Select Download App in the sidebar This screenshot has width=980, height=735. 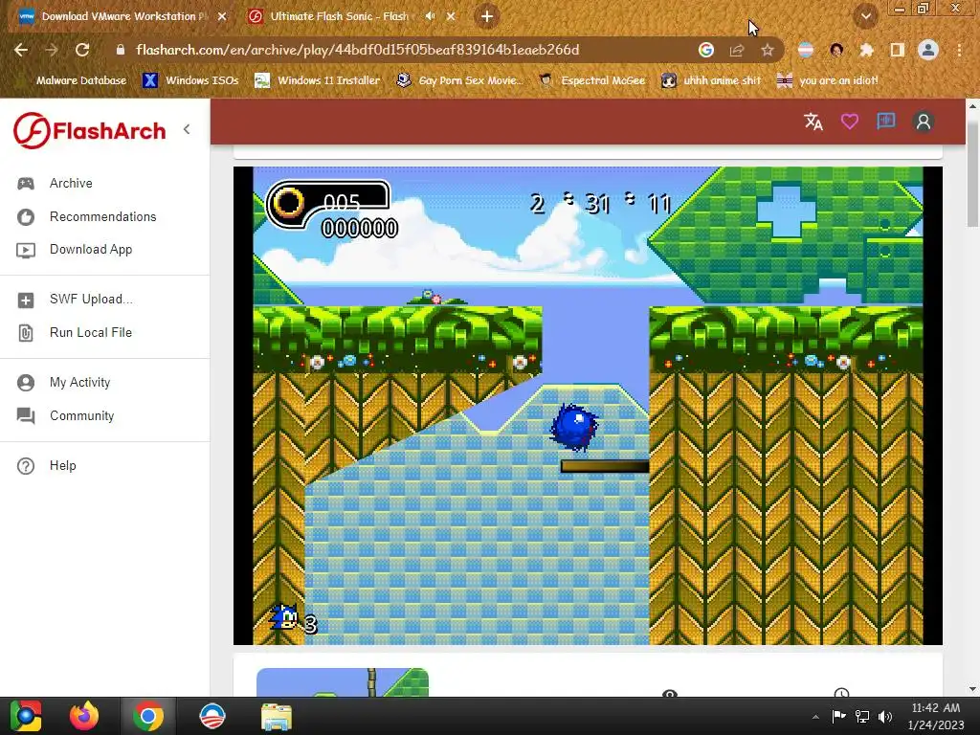pos(91,250)
